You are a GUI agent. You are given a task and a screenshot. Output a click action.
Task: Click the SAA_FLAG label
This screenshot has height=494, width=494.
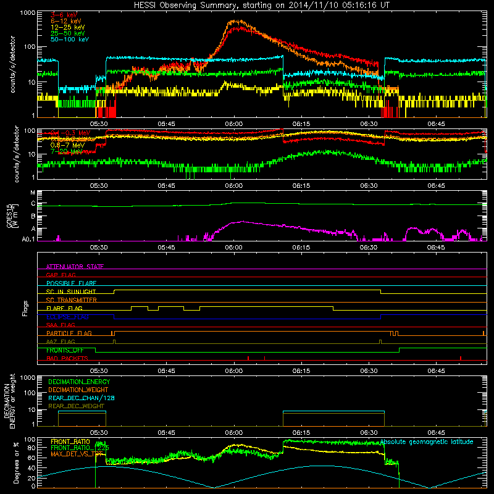coord(61,325)
